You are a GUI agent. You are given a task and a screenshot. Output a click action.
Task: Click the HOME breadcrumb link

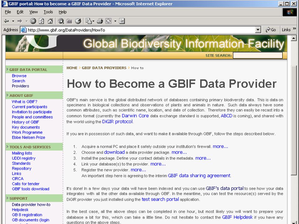[72, 68]
